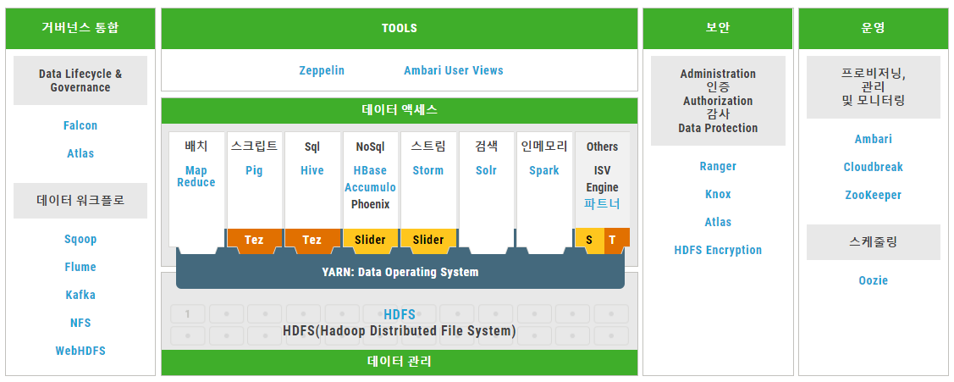Screen dimensions: 954x382
Task: Click the 인메모리 column heading
Action: coord(544,147)
